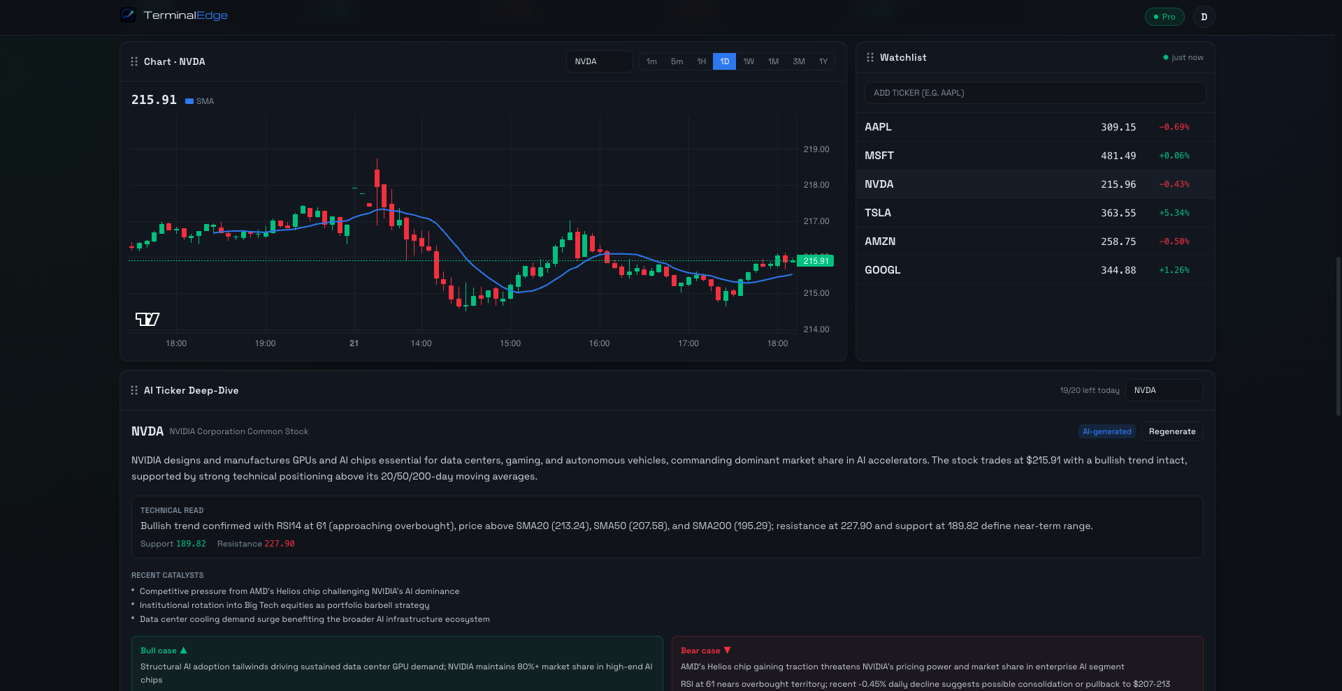
Task: Click the Bear case heading
Action: (706, 651)
